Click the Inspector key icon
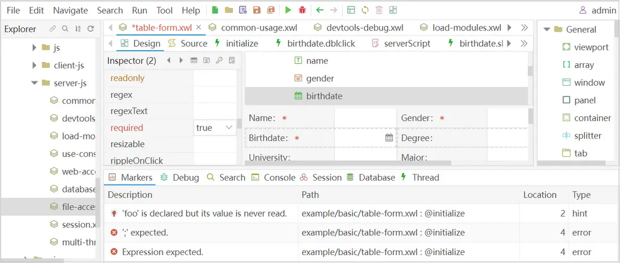 coord(219,60)
